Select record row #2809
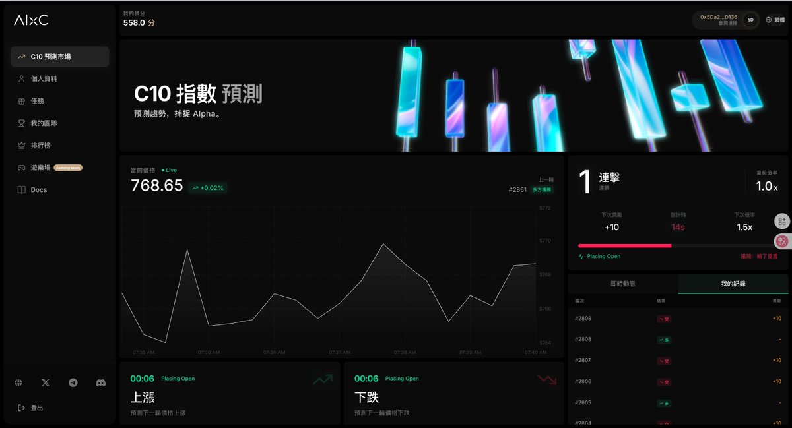 [x=678, y=319]
